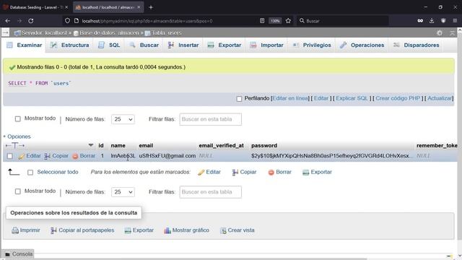Image resolution: width=462 pixels, height=260 pixels.
Task: Click the name cell ImAeb53L
Action: click(x=123, y=156)
